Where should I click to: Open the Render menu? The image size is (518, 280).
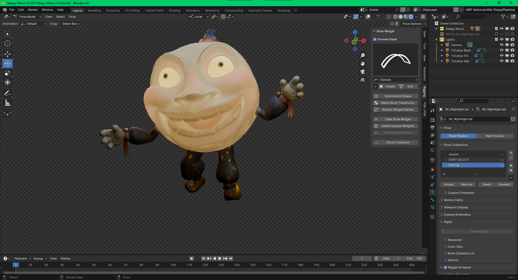point(32,10)
